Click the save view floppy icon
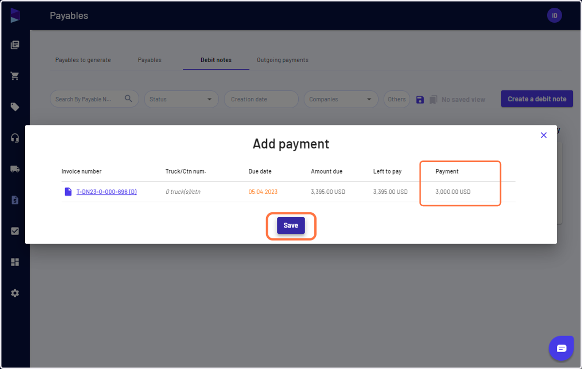 pos(420,99)
